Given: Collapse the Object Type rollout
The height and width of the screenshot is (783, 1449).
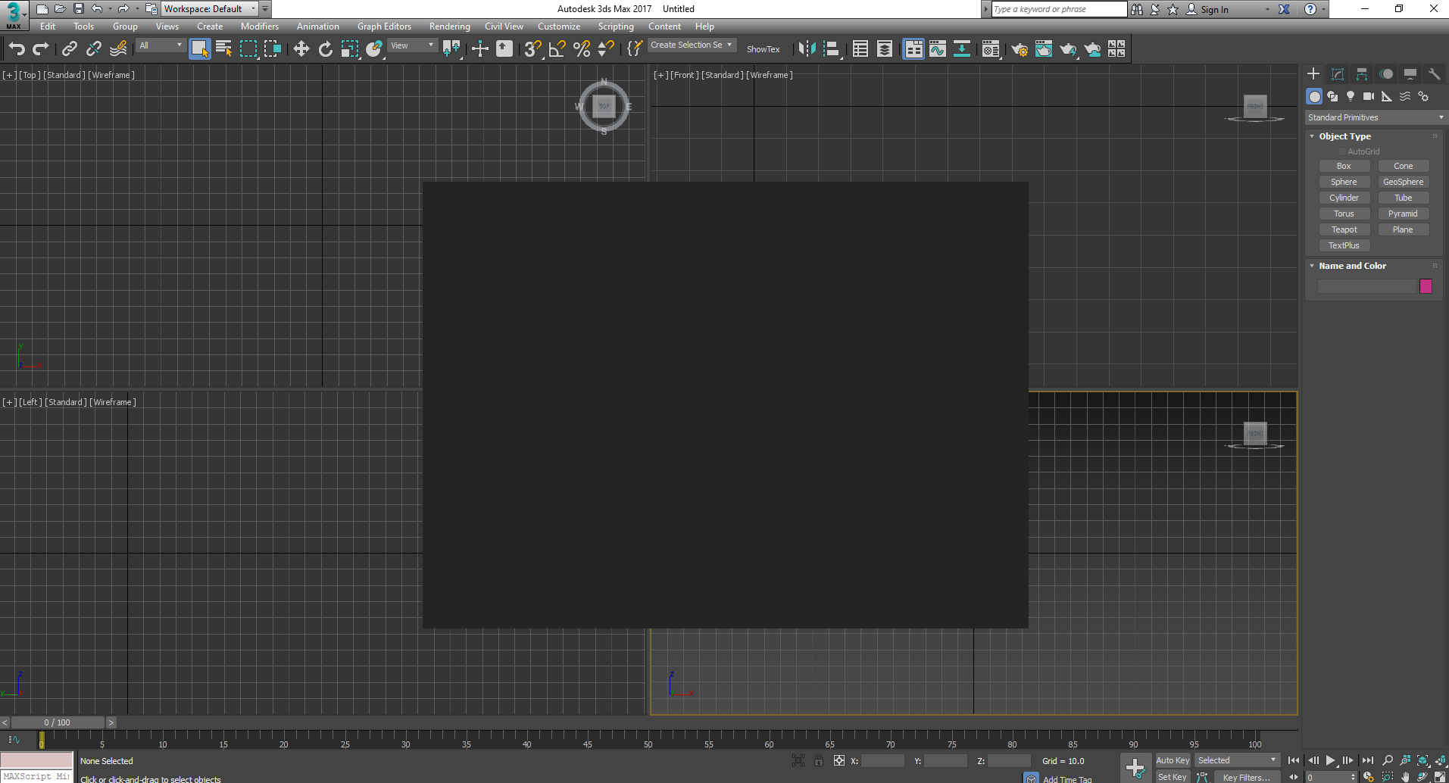Looking at the screenshot, I should (x=1344, y=136).
